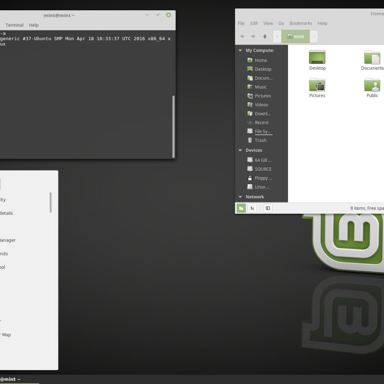This screenshot has width=384, height=384.
Task: Open the Bookmarks menu
Action: [x=301, y=23]
